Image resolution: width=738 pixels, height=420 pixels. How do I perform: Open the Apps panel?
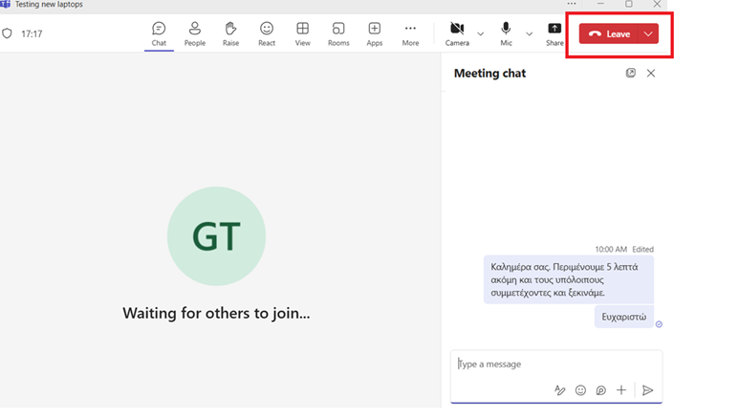pos(374,33)
